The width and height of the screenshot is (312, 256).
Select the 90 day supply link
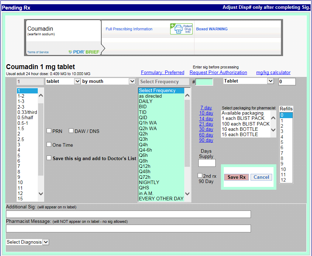[206, 140]
